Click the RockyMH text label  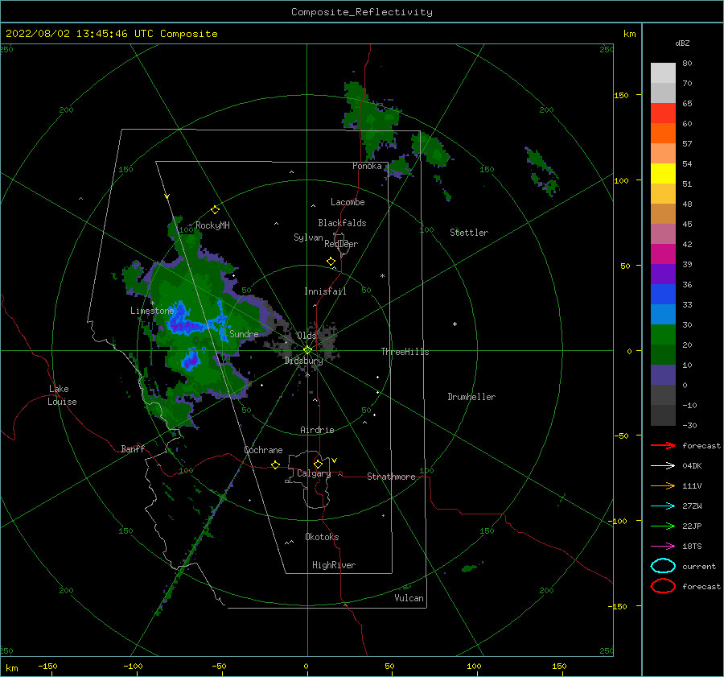pos(212,225)
